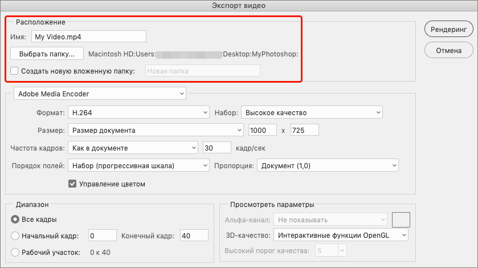Open the Размер документа size dropdown
The image size is (478, 268).
(156, 130)
